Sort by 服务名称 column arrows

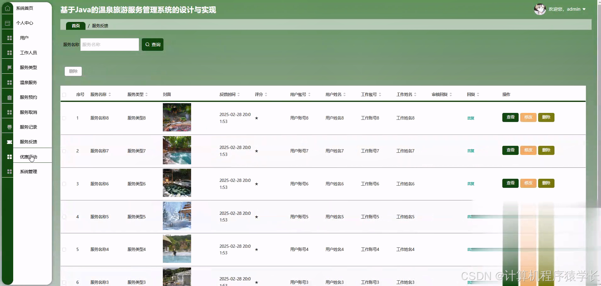click(x=110, y=94)
